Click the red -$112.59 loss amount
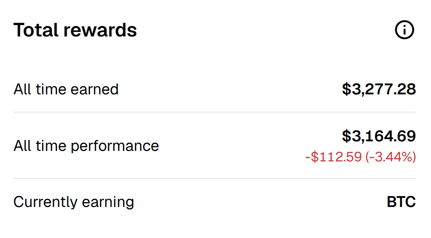 pyautogui.click(x=334, y=157)
